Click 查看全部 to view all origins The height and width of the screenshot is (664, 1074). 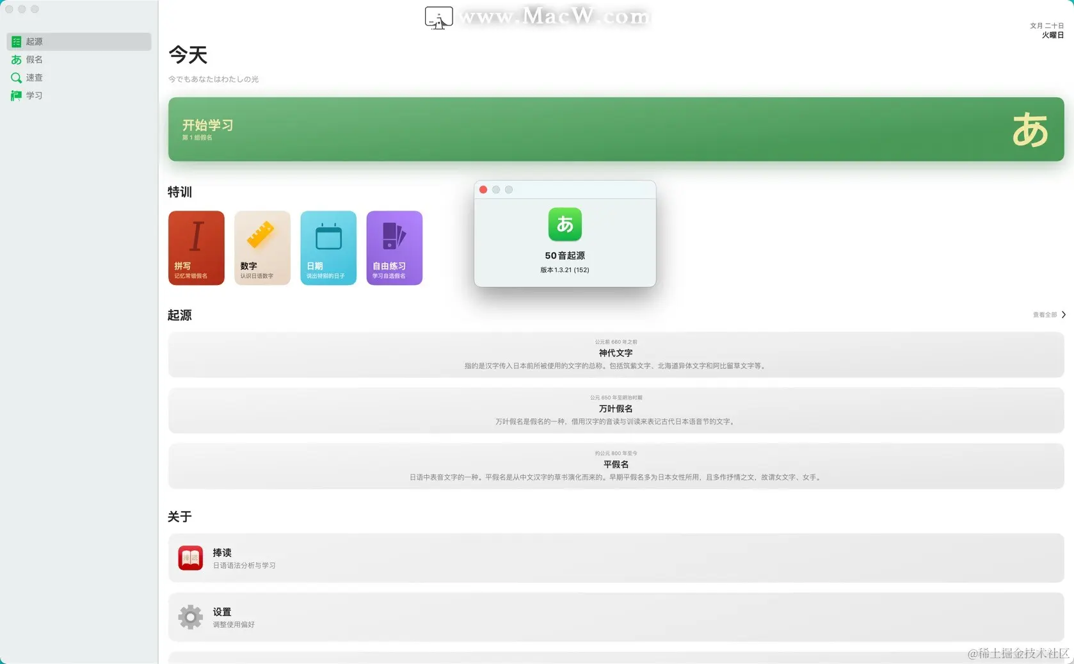[1045, 315]
